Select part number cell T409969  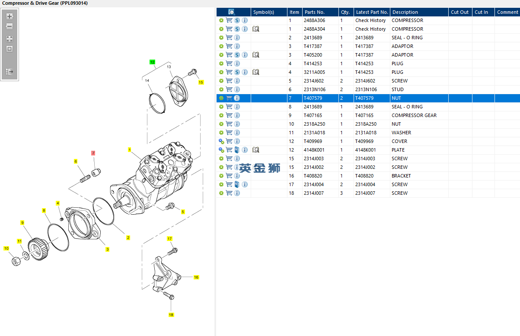click(x=320, y=141)
